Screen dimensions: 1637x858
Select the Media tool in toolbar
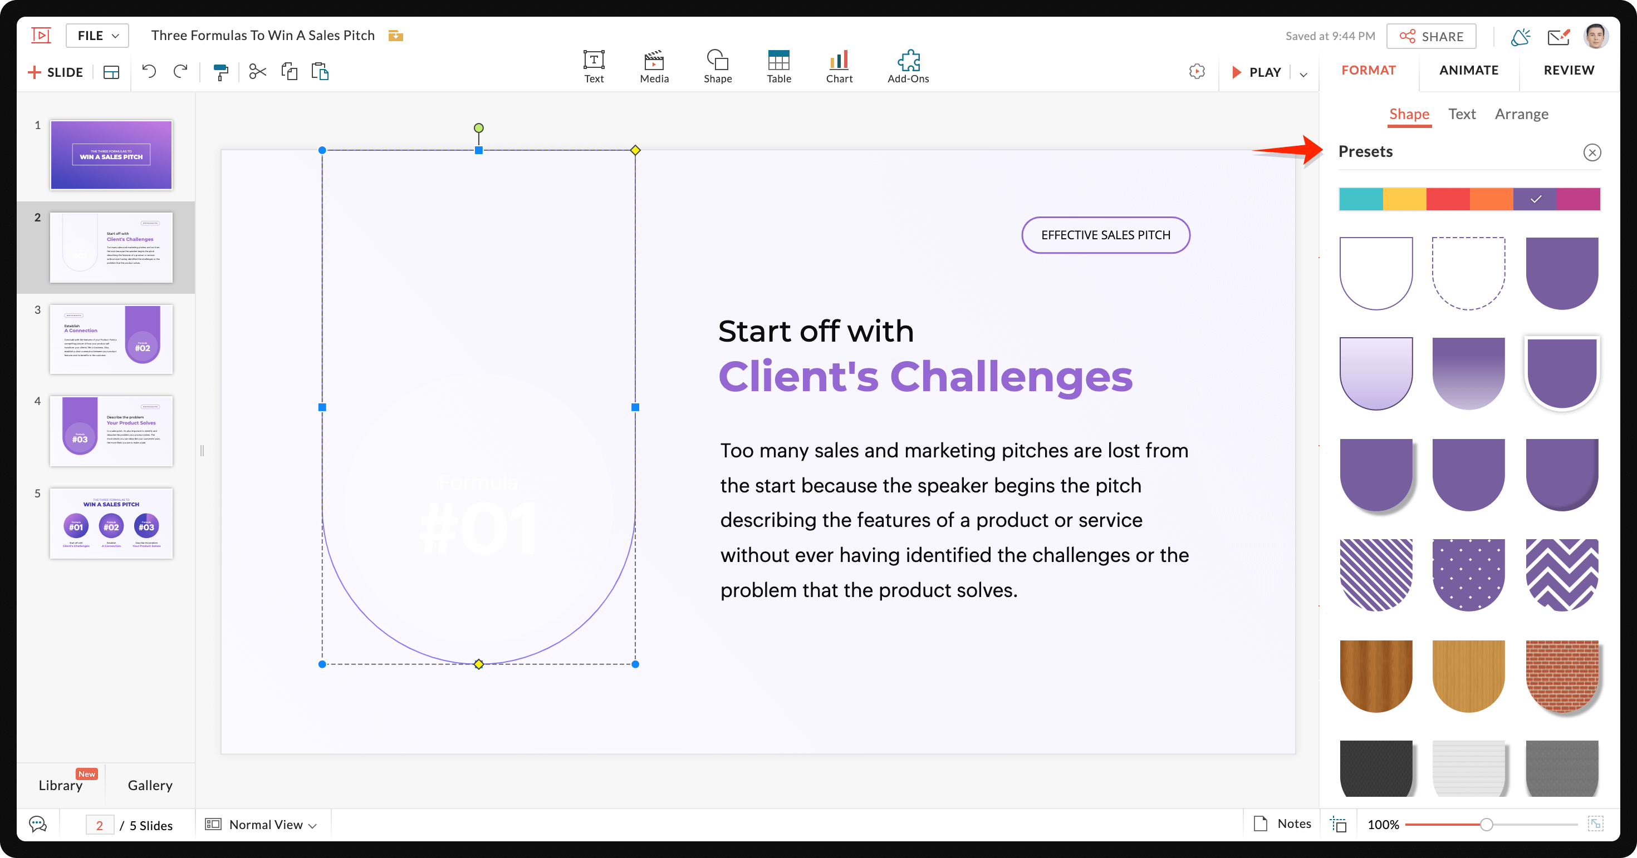click(654, 62)
